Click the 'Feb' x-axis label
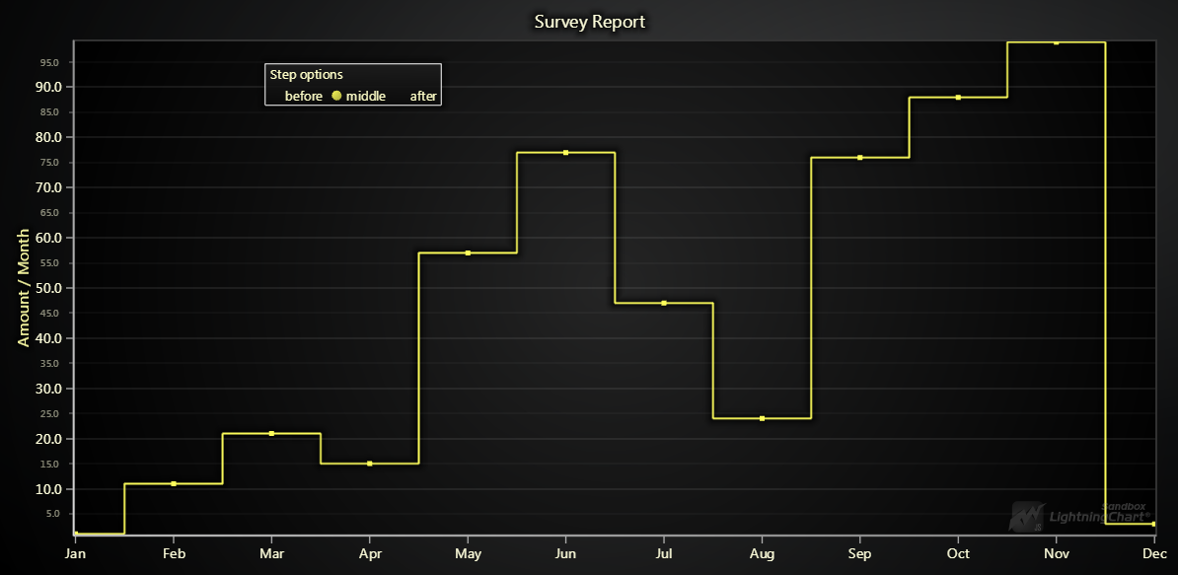This screenshot has width=1178, height=575. point(174,554)
